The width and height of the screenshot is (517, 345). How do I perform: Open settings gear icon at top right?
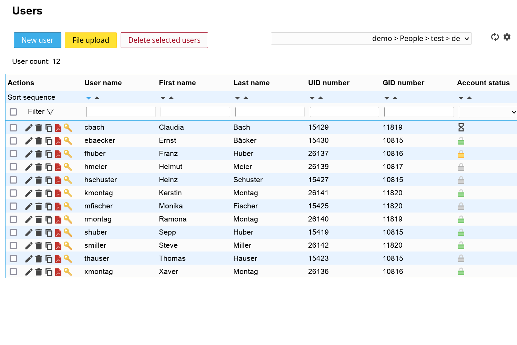click(x=507, y=37)
